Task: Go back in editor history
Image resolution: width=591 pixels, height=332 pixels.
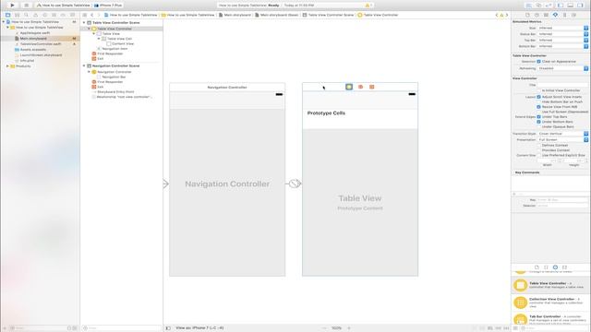Action: click(x=92, y=15)
